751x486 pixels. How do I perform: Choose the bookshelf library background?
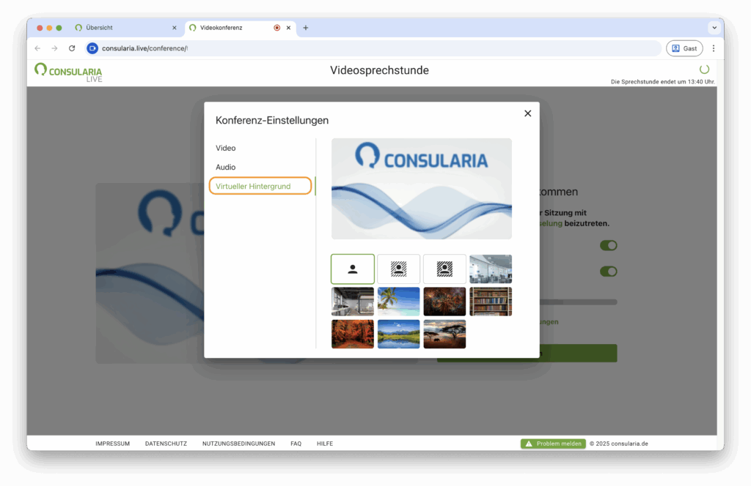point(491,302)
